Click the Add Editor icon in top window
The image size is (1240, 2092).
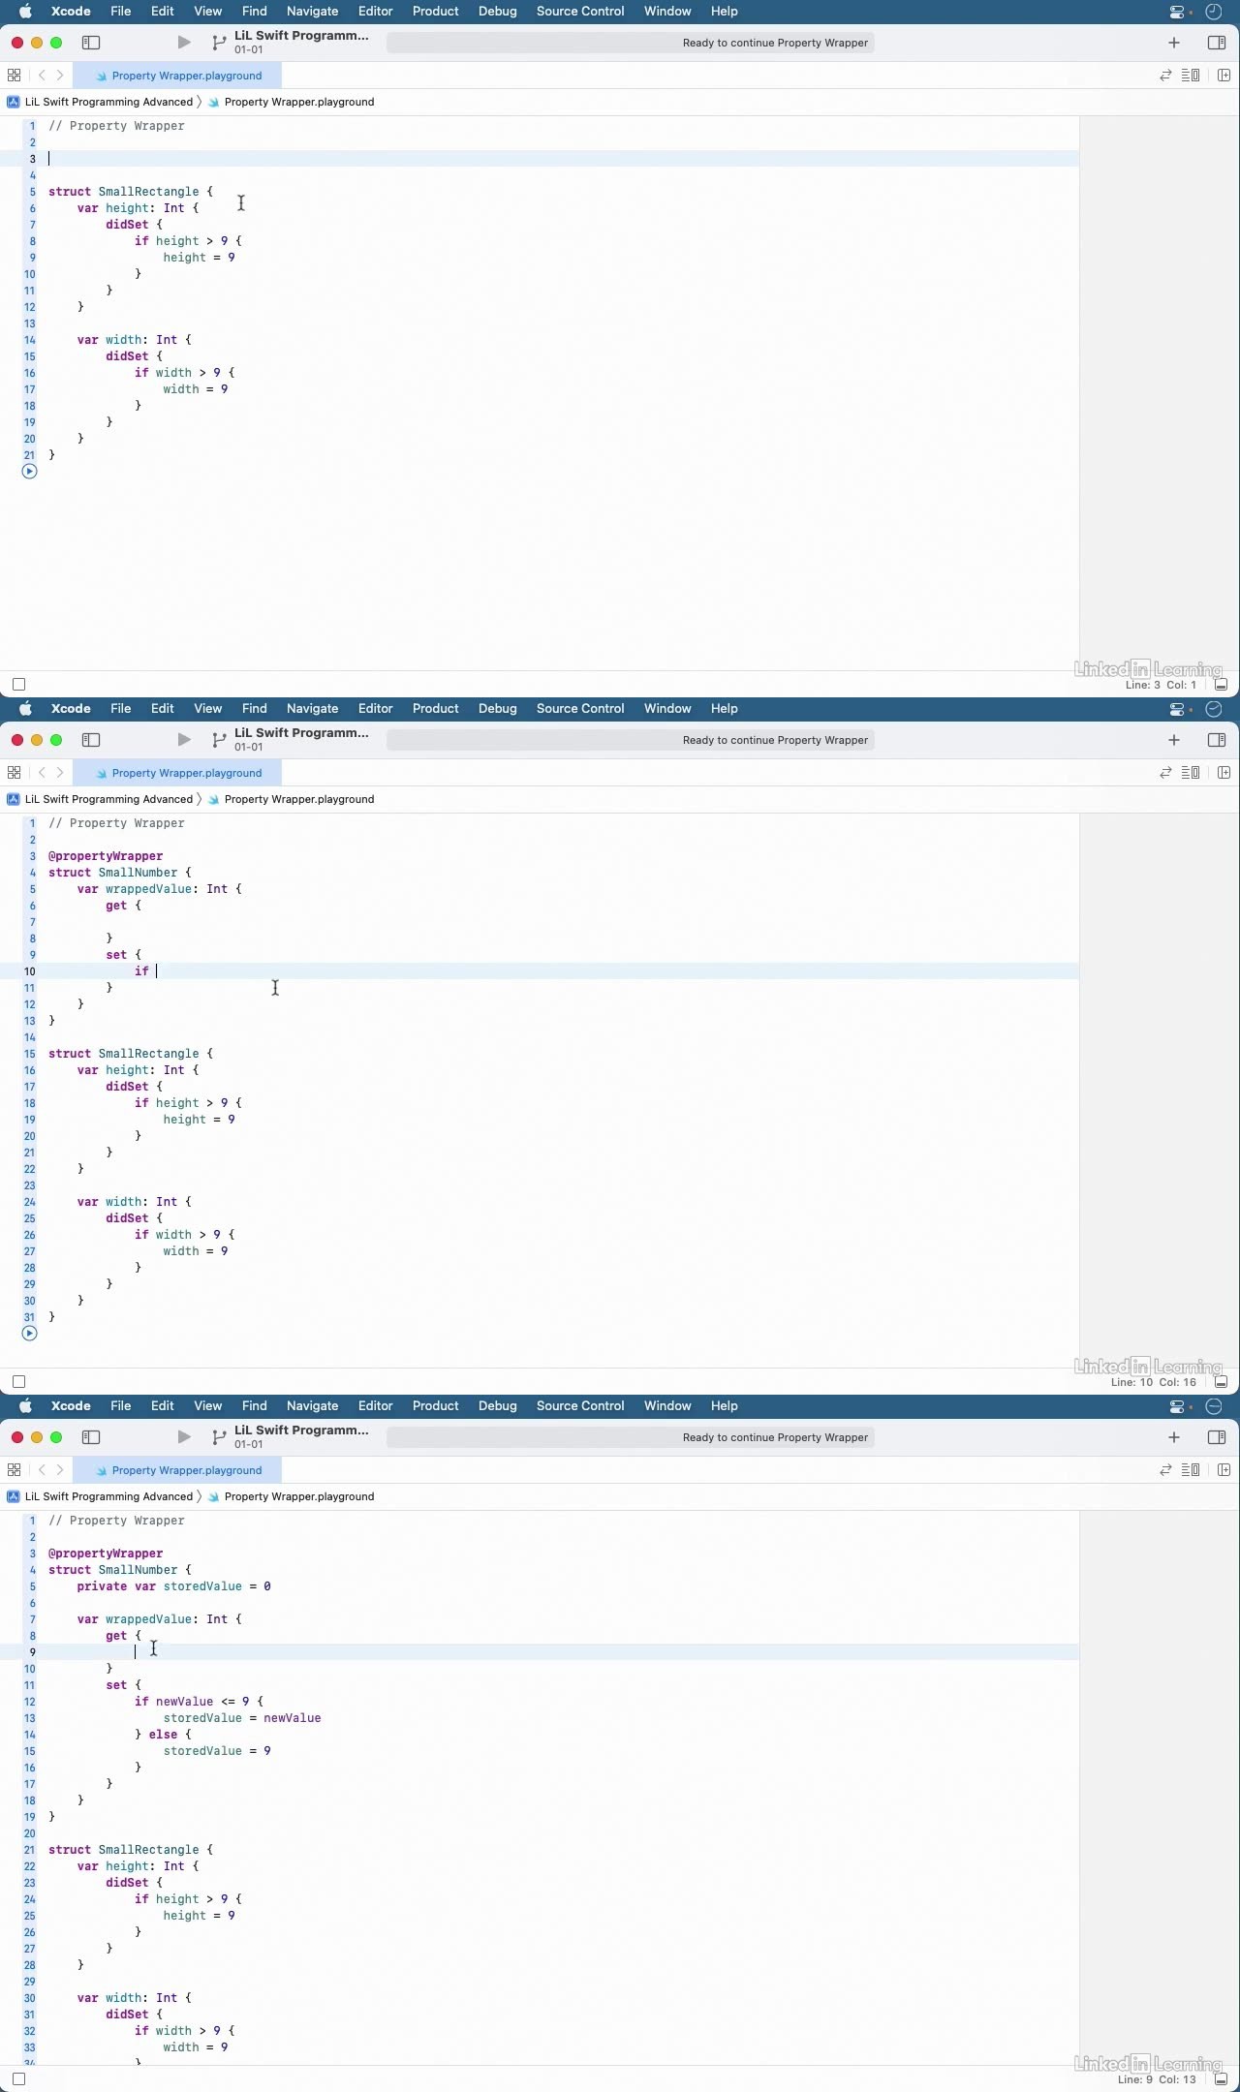(x=1224, y=76)
